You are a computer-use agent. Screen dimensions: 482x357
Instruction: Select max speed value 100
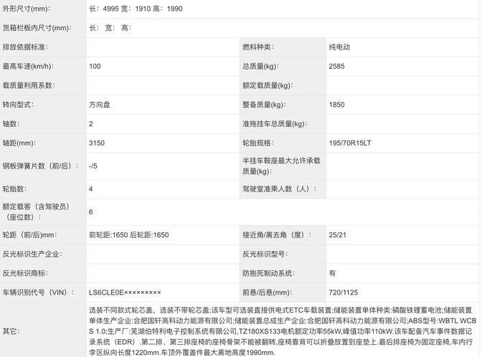coord(95,67)
